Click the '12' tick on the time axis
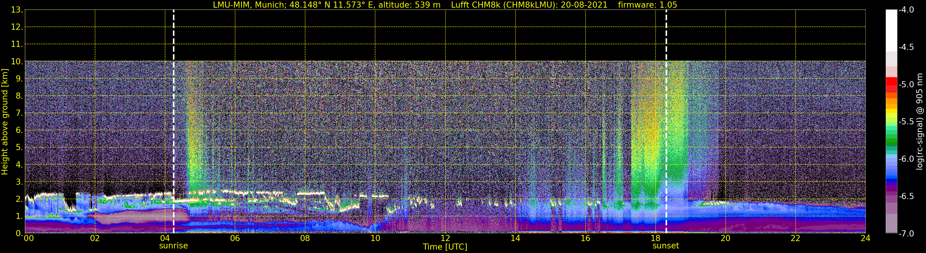This screenshot has width=926, height=253. coord(445,238)
